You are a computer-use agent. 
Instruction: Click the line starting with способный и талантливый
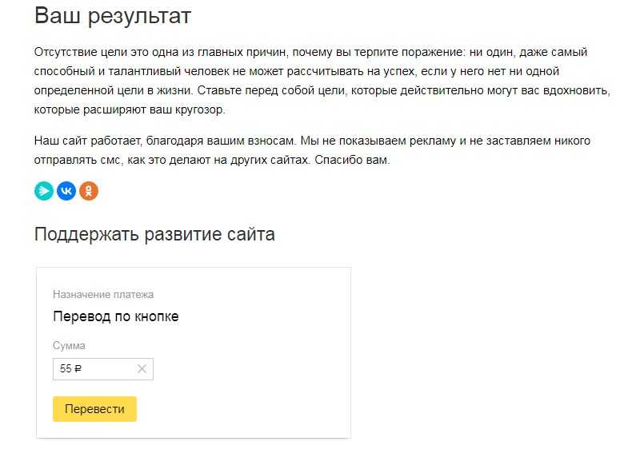coord(297,71)
